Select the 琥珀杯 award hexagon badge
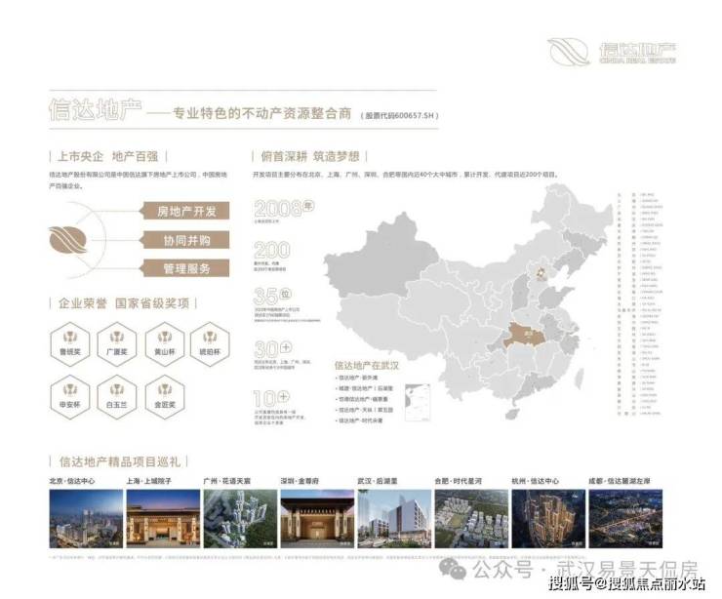Image resolution: width=722 pixels, height=599 pixels. [x=210, y=344]
